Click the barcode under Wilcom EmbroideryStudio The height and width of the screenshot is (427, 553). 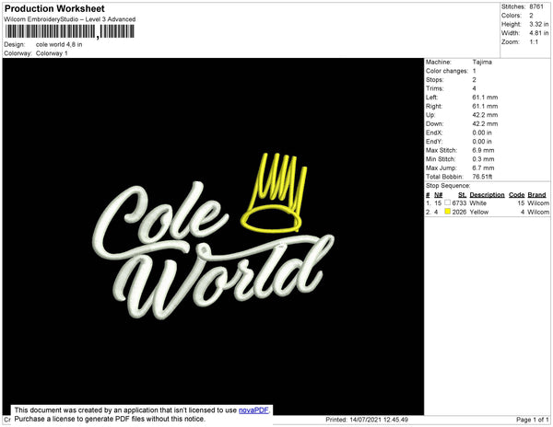[70, 31]
